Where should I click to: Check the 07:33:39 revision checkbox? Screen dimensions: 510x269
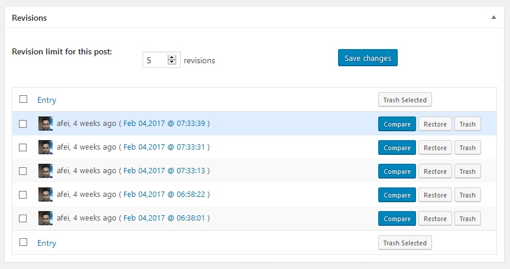click(x=23, y=124)
